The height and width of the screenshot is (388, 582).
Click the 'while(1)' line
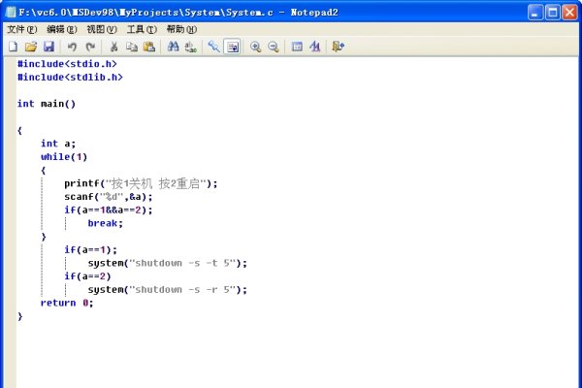pyautogui.click(x=64, y=157)
